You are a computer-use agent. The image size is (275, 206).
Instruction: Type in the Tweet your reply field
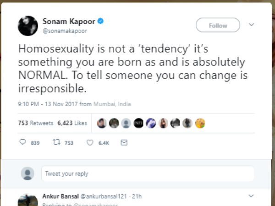[x=147, y=173]
